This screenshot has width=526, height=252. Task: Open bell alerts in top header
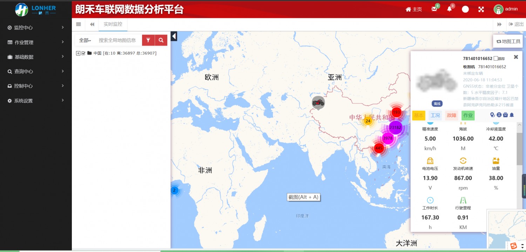coord(449,9)
